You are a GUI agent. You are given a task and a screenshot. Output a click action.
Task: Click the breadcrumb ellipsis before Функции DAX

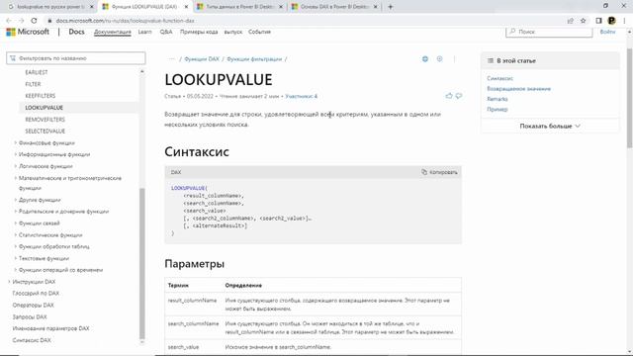click(172, 59)
